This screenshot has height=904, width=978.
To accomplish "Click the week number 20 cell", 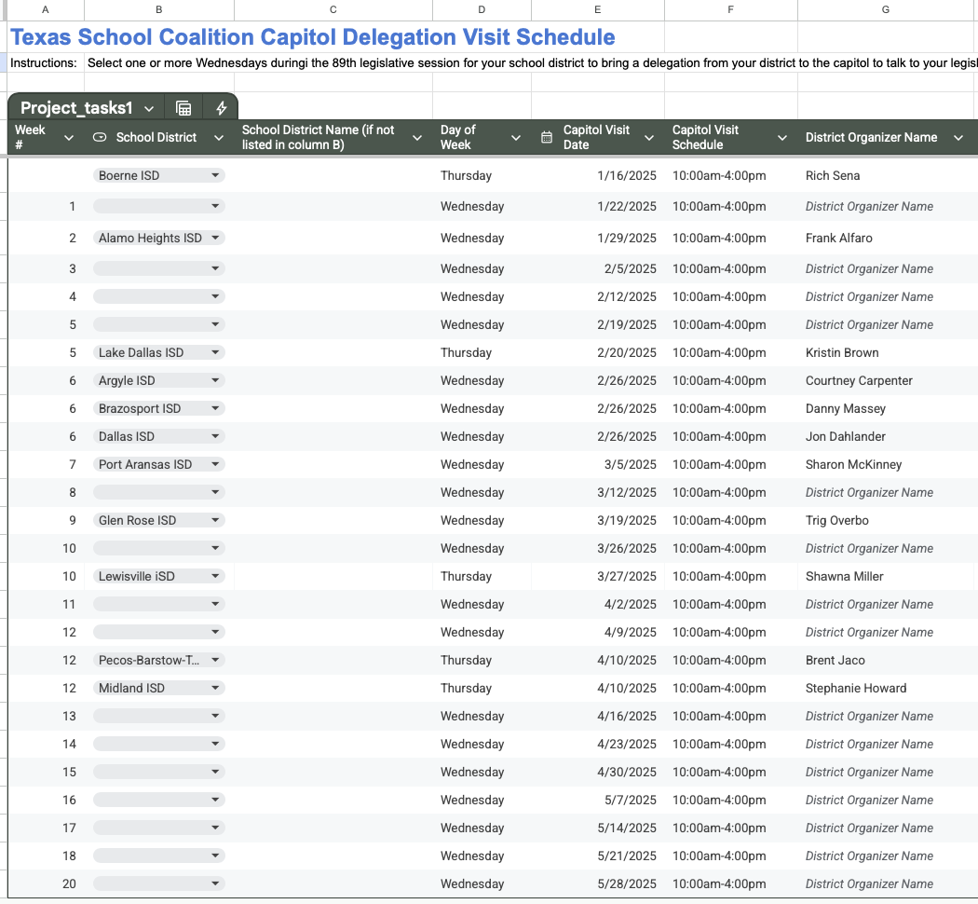I will (47, 883).
